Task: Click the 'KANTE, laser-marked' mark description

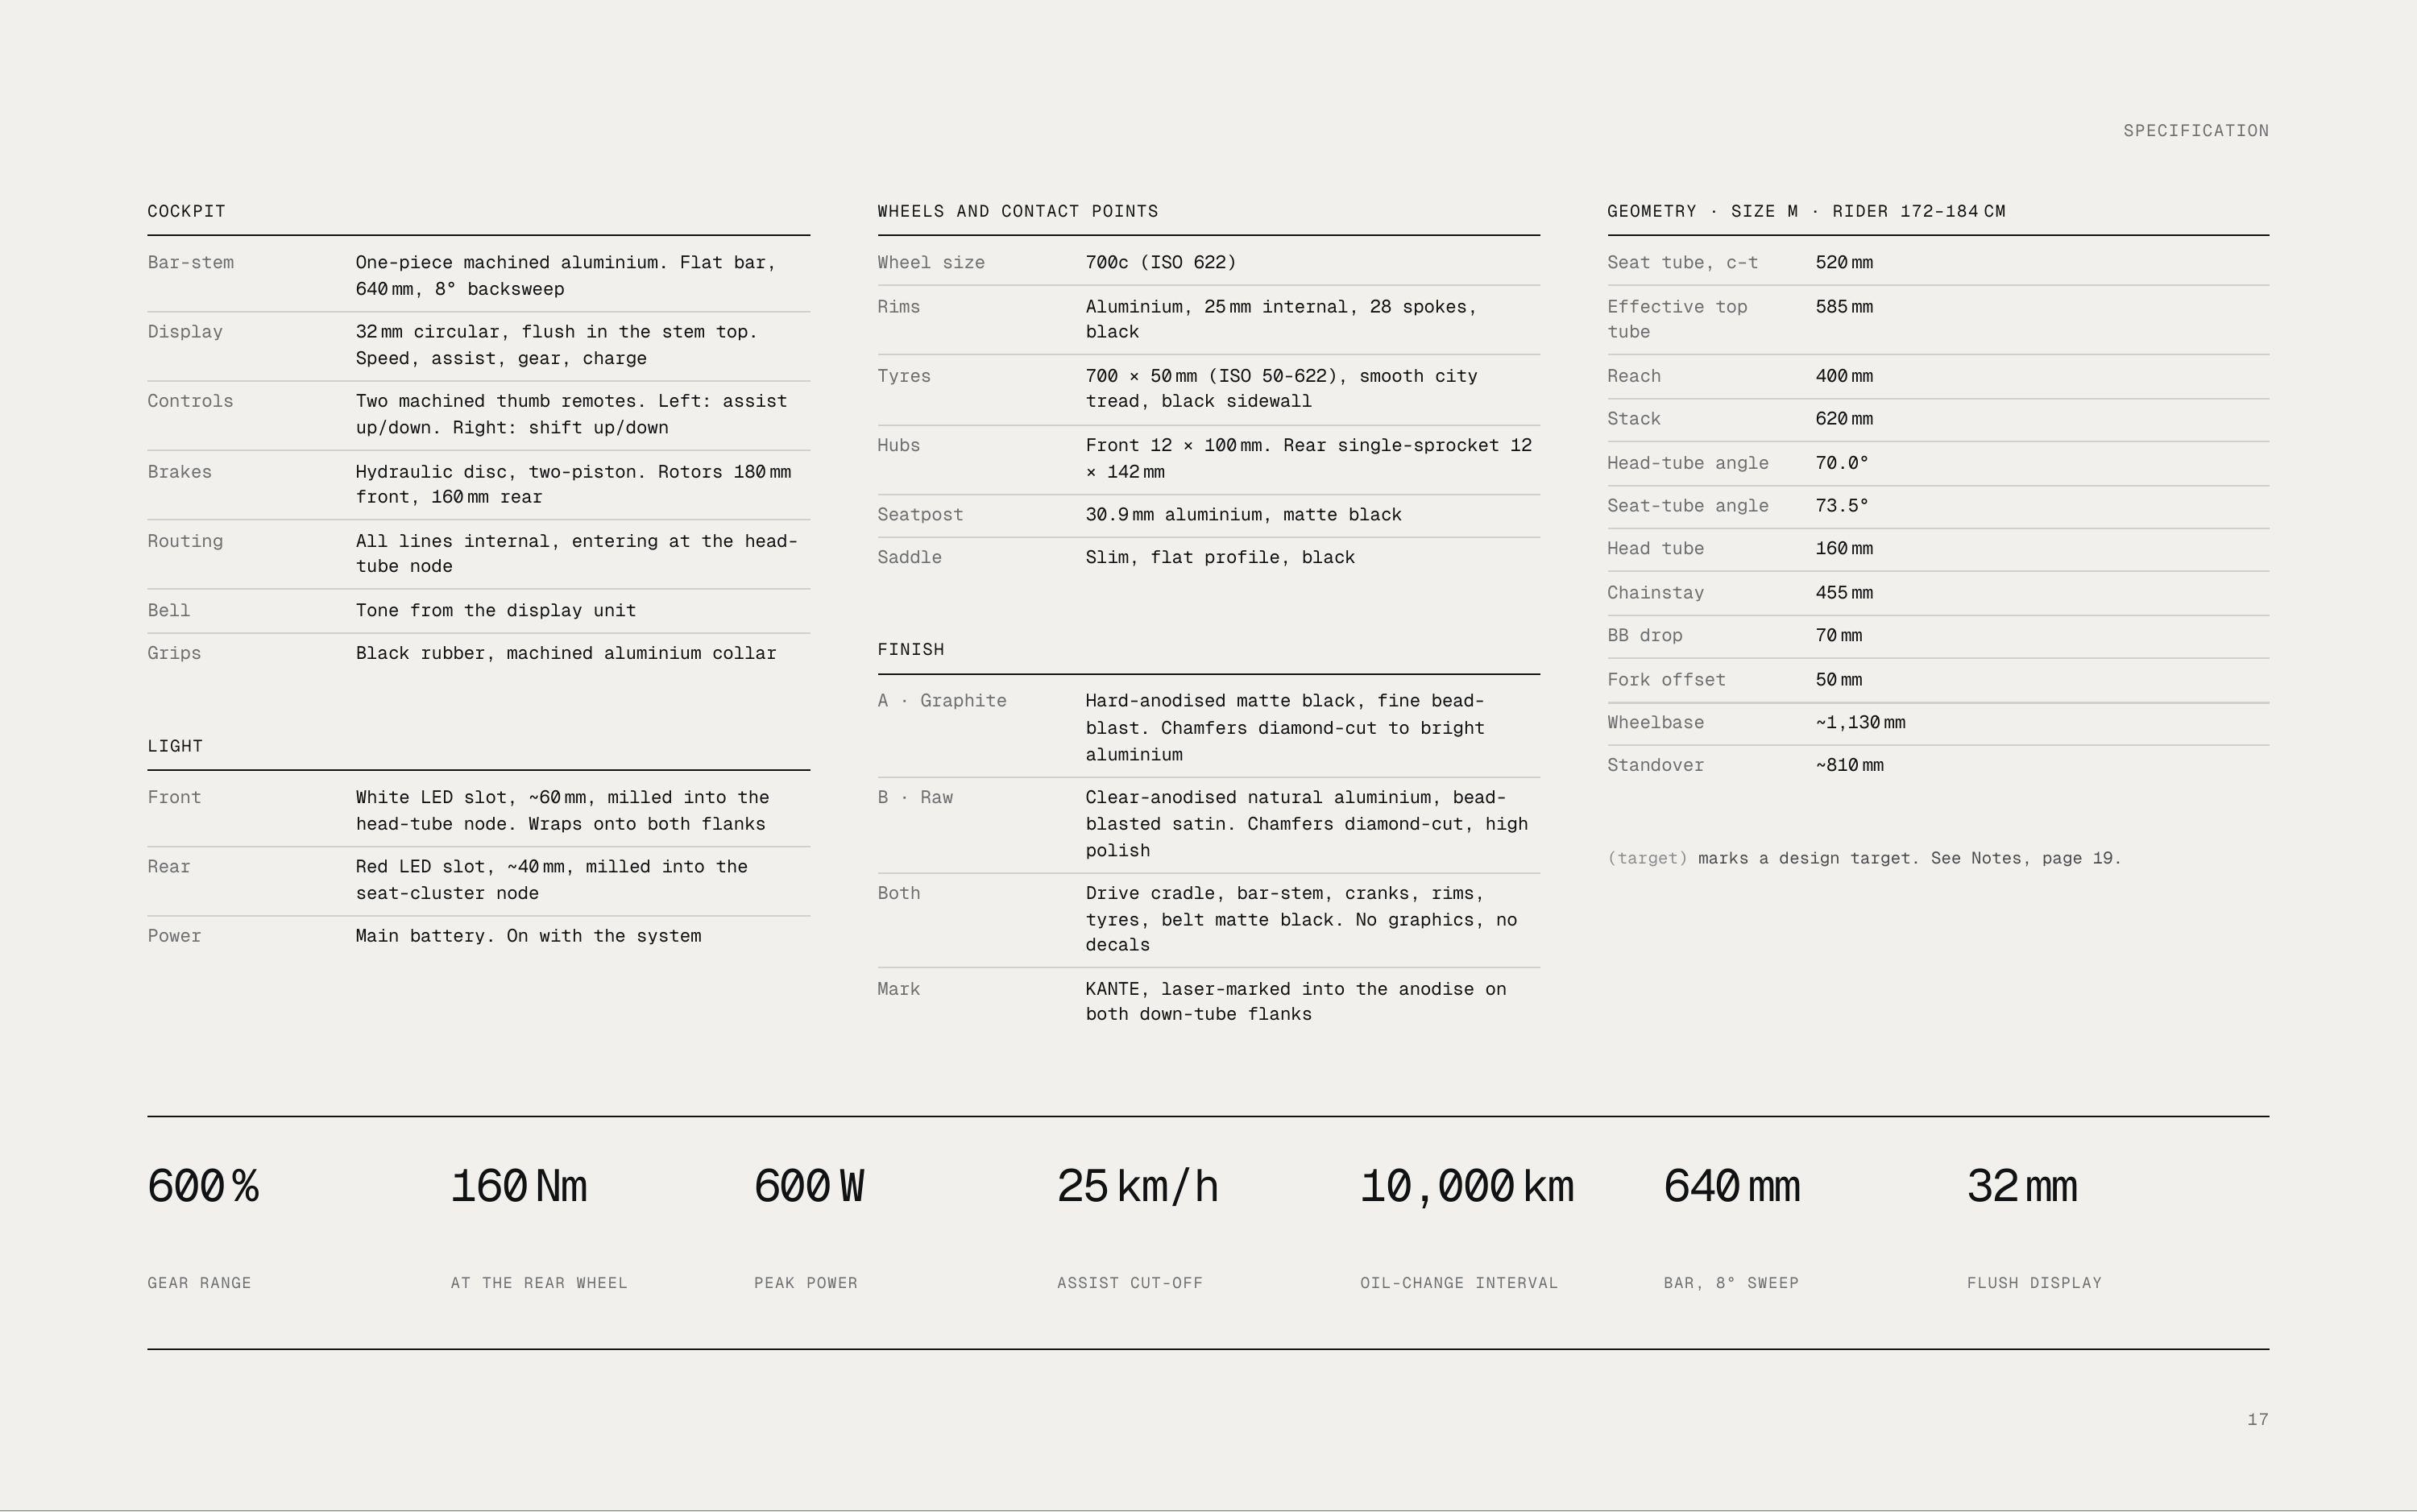Action: 1296,1002
